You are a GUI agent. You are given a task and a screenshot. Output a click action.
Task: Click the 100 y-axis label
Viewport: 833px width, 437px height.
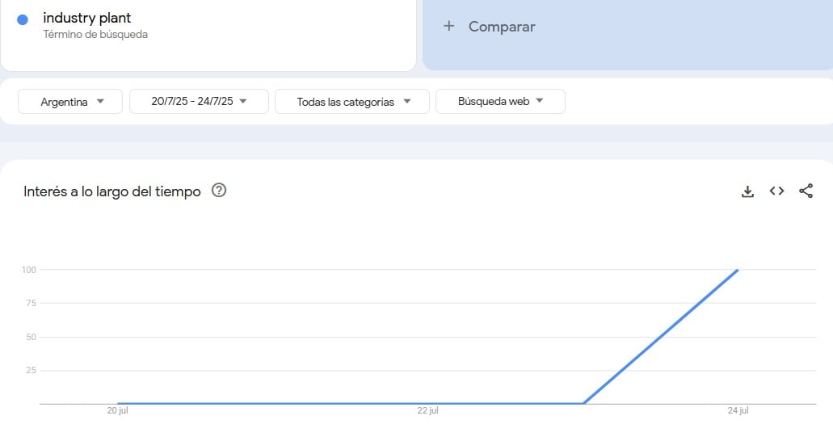tap(29, 270)
